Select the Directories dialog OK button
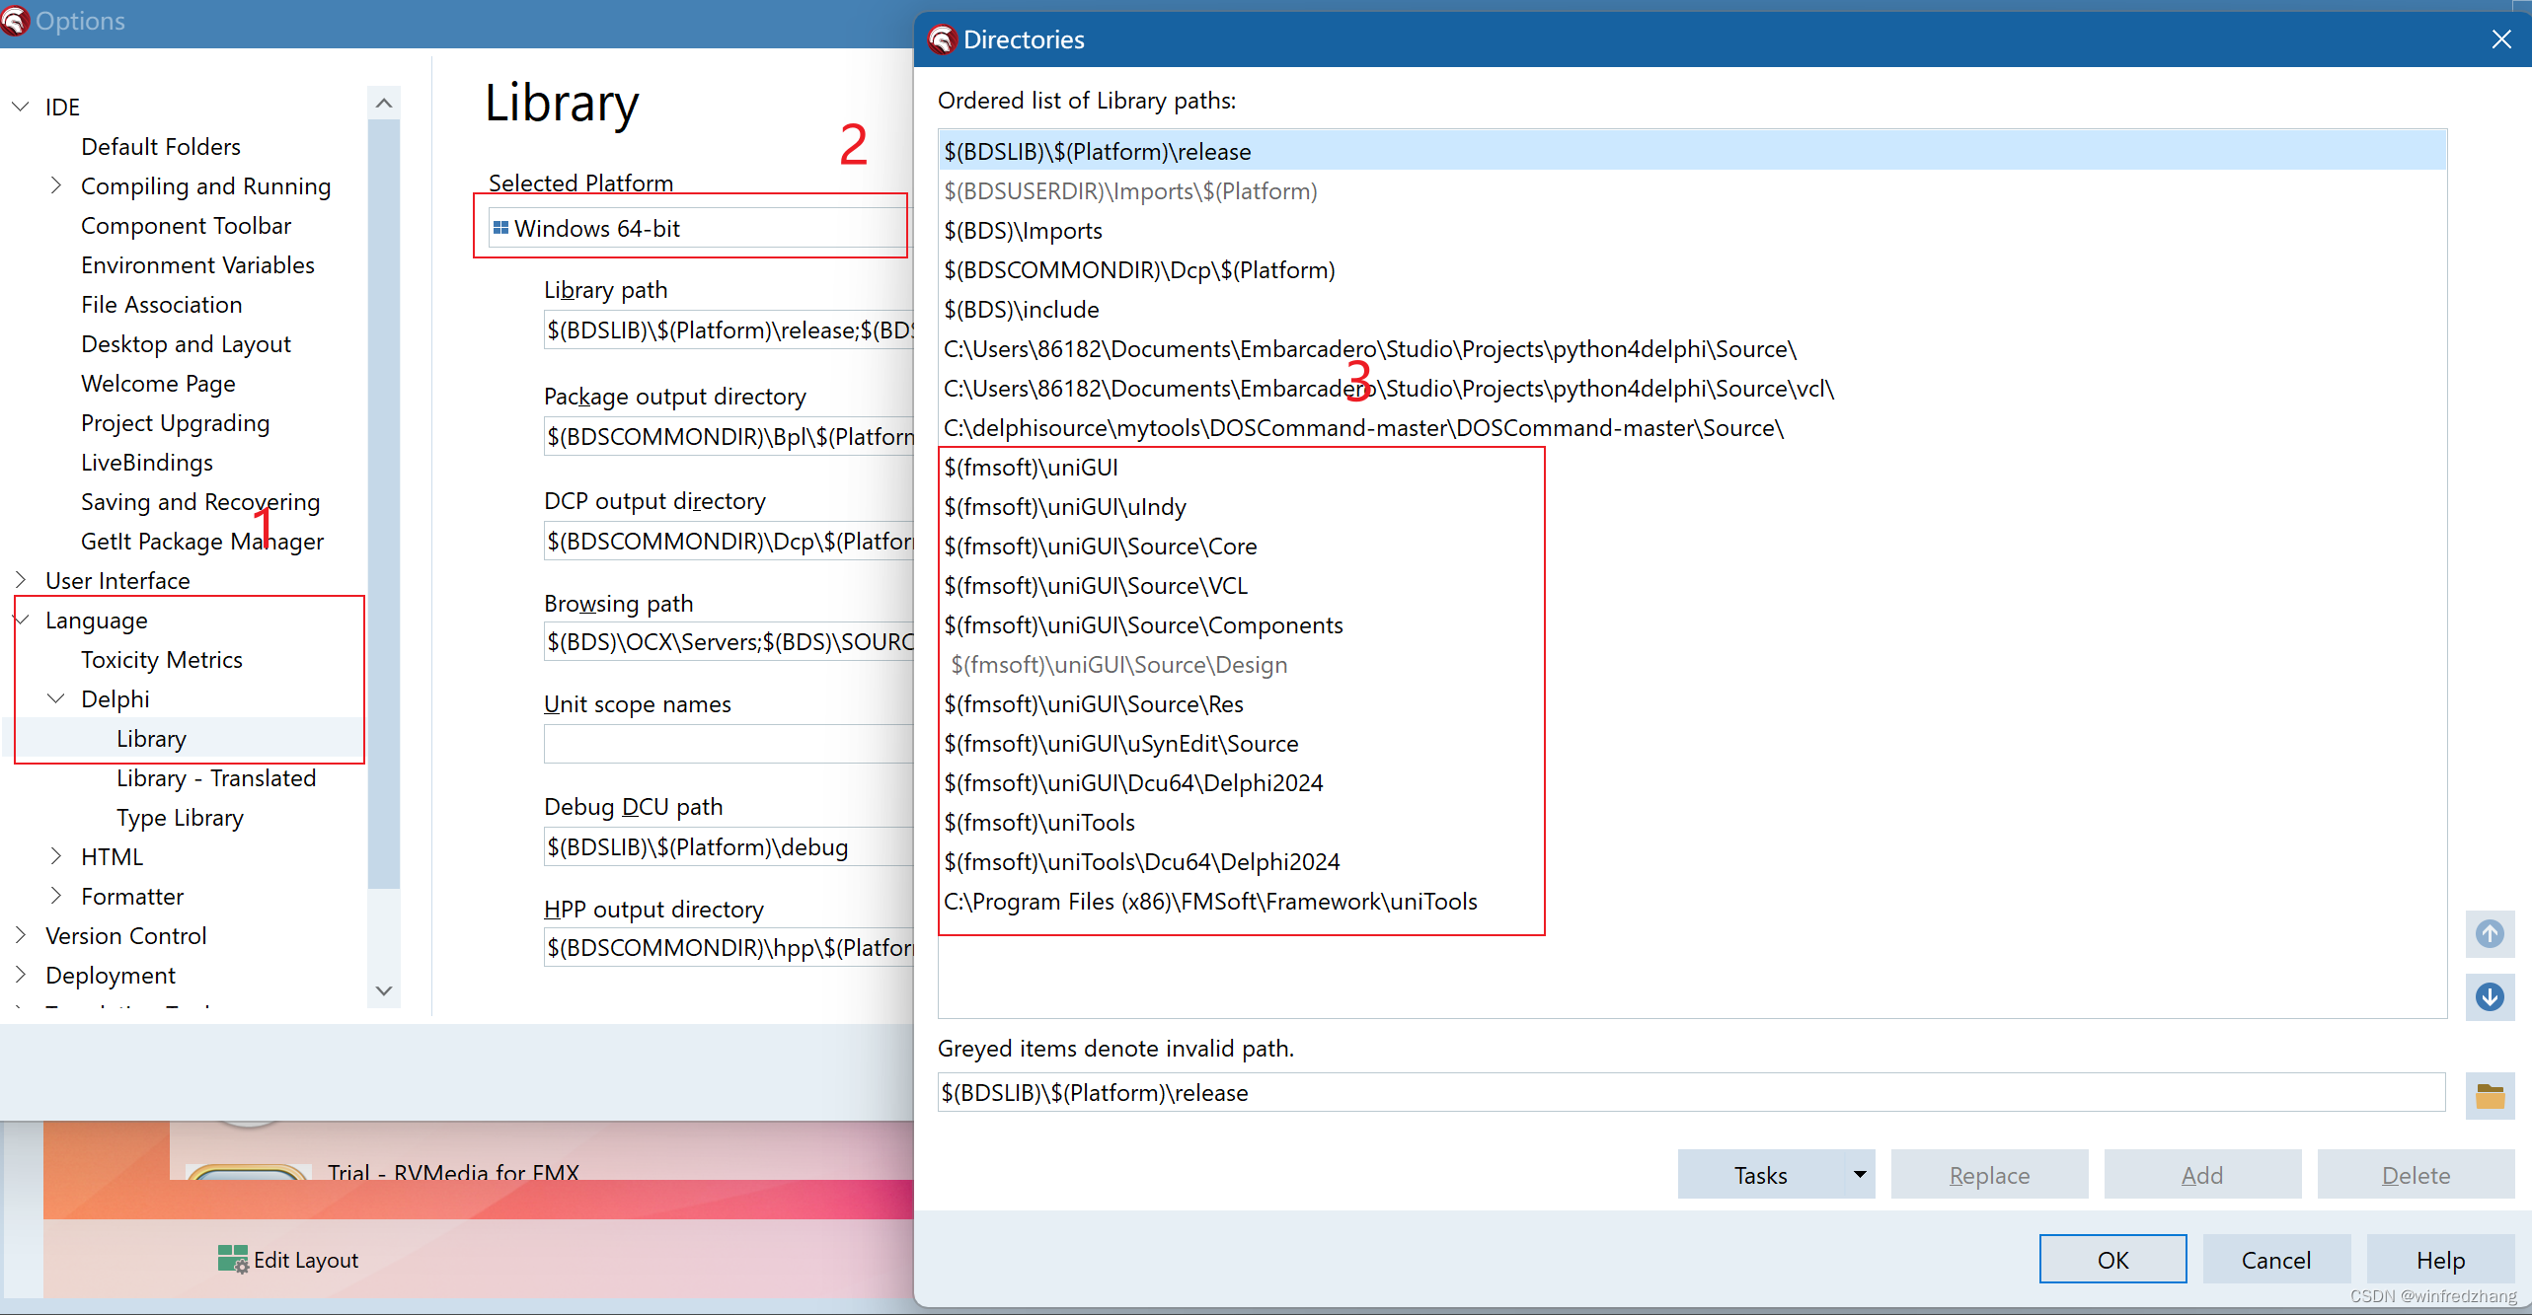 [2110, 1260]
